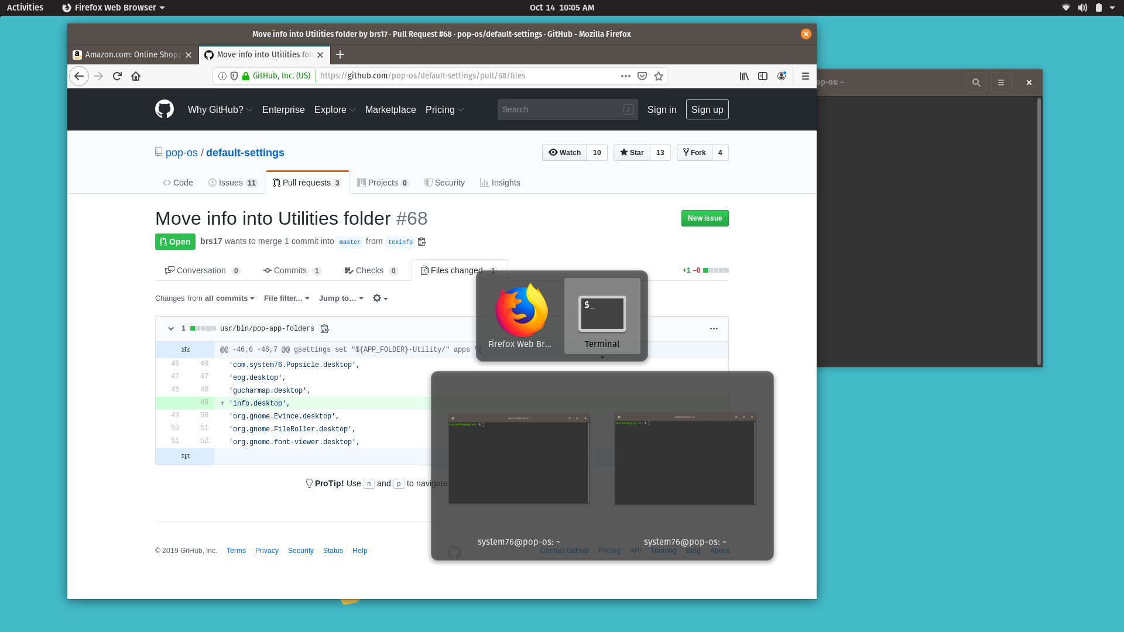
Task: Switch to the Conversation tab
Action: tap(202, 270)
